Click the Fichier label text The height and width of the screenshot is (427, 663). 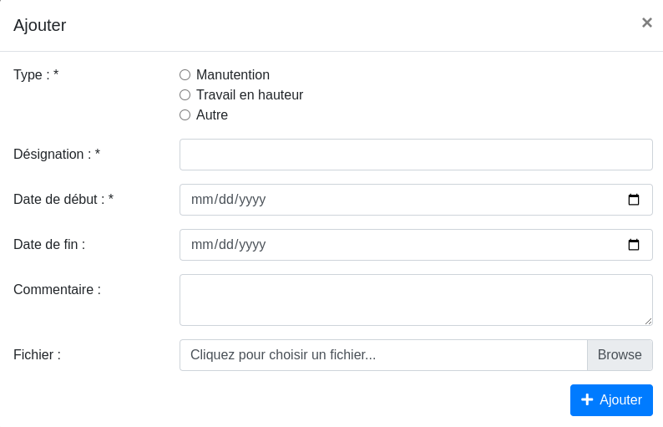click(37, 355)
